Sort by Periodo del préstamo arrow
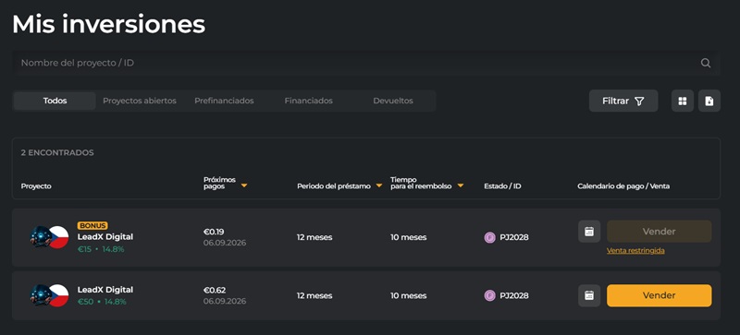The height and width of the screenshot is (335, 740). pyautogui.click(x=378, y=186)
